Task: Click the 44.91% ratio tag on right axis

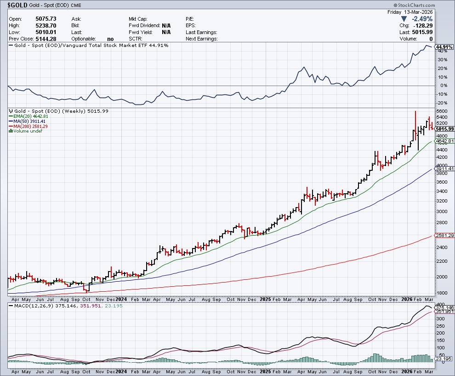Action: [444, 47]
